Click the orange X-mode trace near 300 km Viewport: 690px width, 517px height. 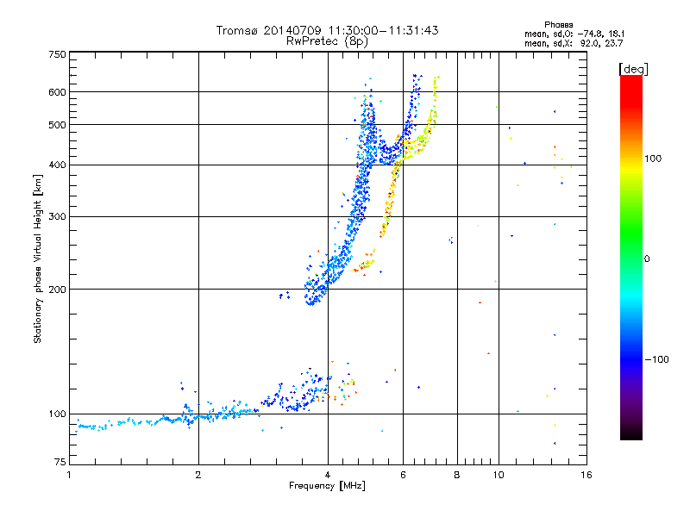click(387, 213)
